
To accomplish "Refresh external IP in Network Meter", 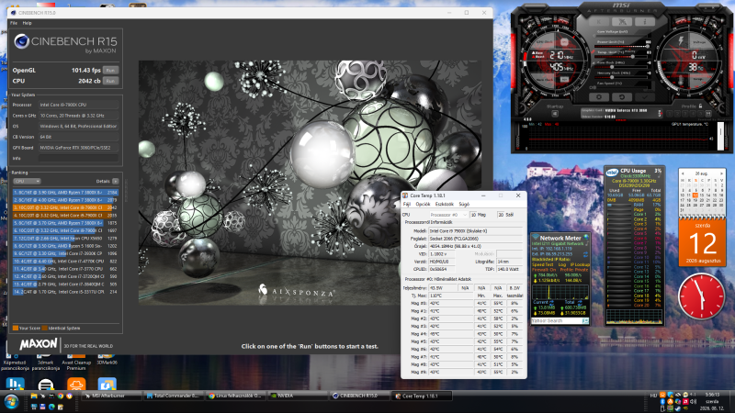I will [x=585, y=254].
